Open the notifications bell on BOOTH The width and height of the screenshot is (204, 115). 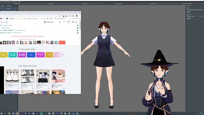(60, 22)
